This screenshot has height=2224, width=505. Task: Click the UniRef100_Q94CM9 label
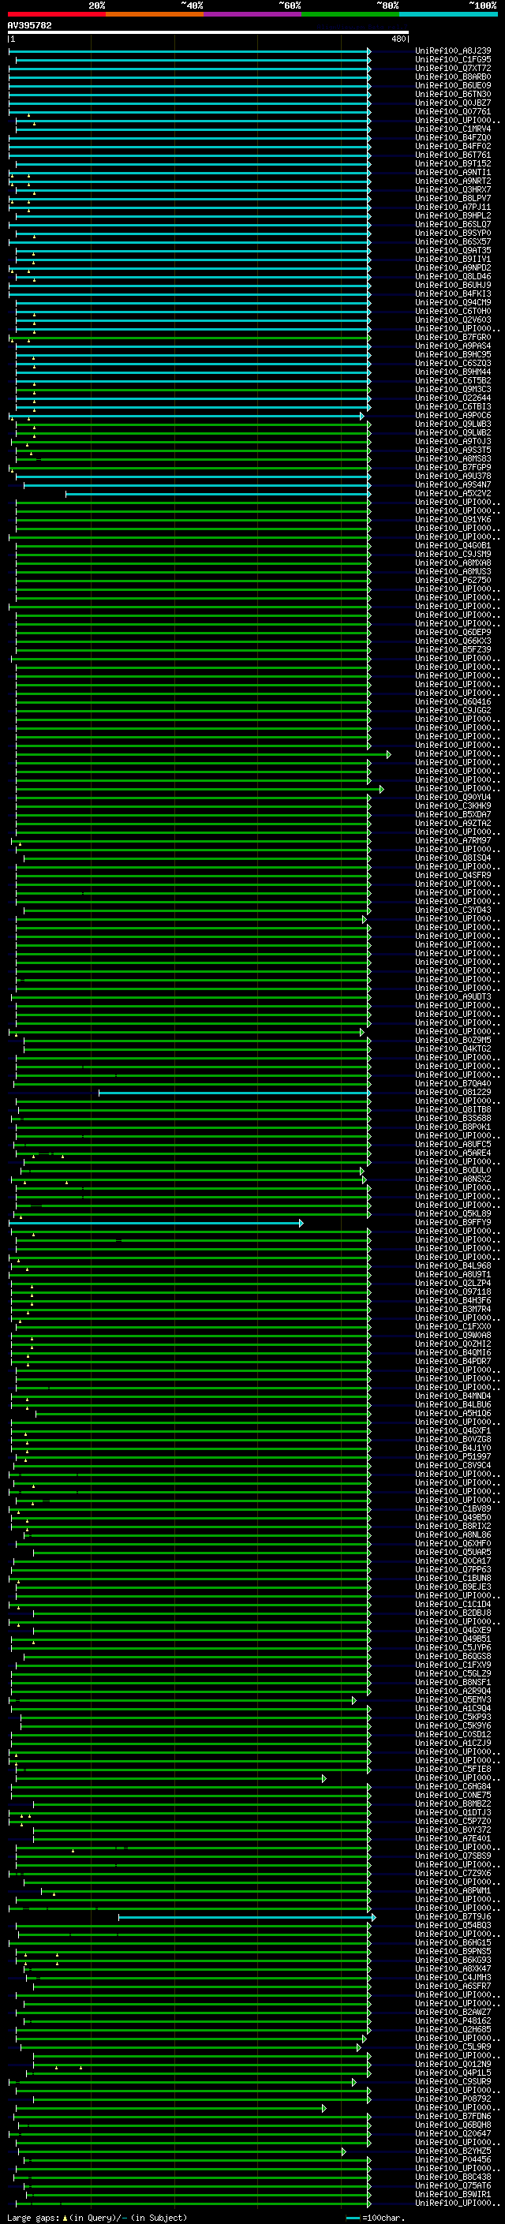pyautogui.click(x=453, y=302)
